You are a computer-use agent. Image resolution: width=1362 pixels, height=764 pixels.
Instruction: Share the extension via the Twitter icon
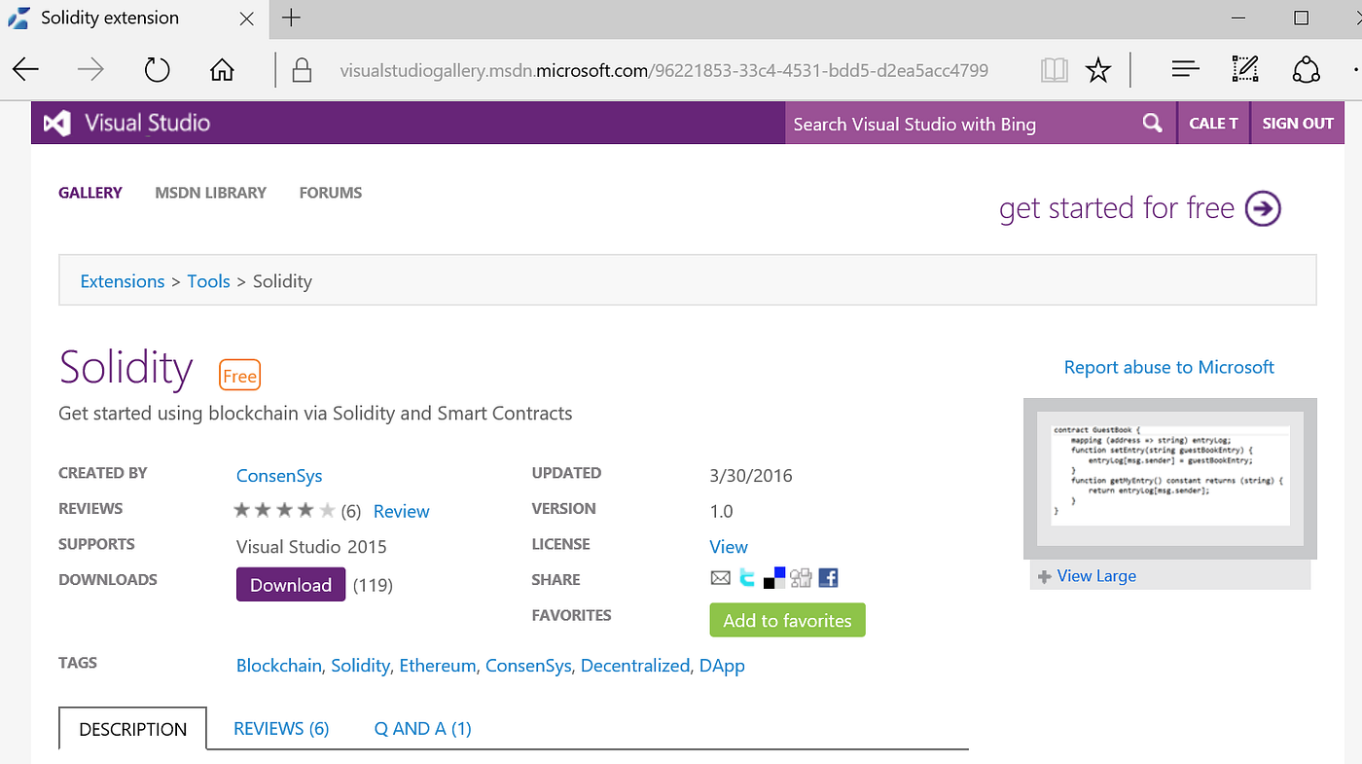click(746, 577)
